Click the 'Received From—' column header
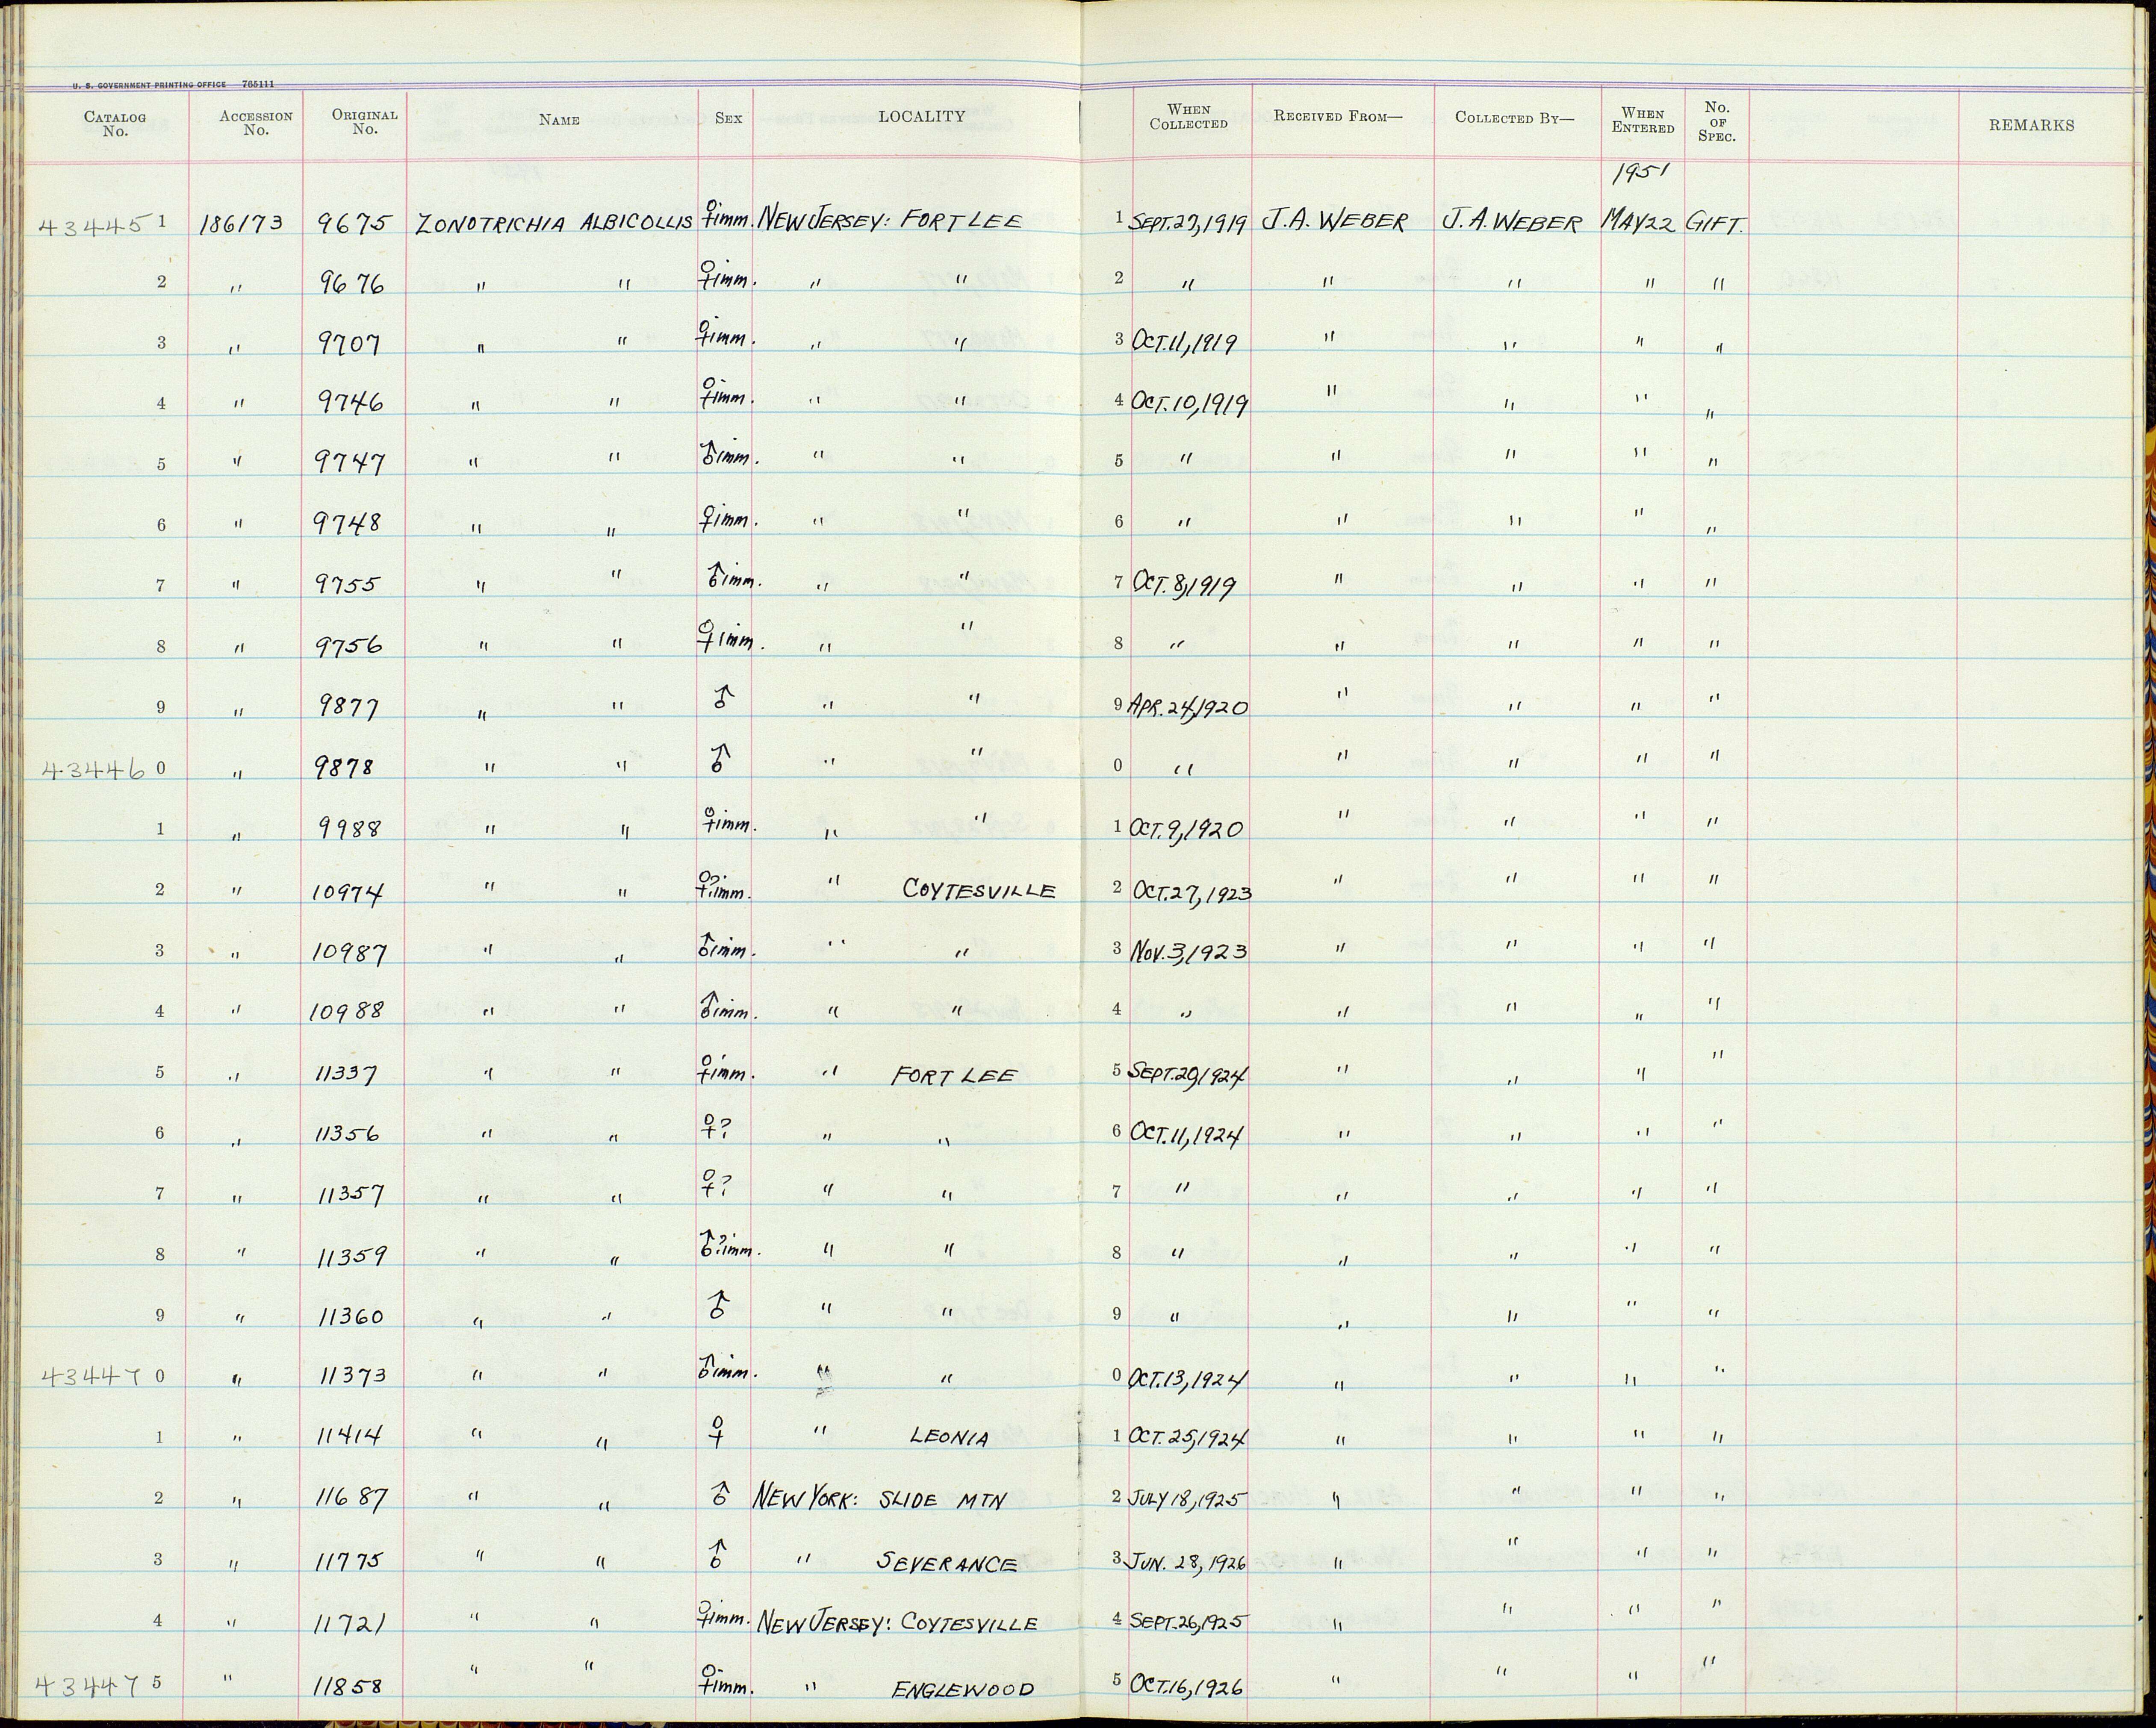This screenshot has width=2156, height=1728. (1338, 116)
